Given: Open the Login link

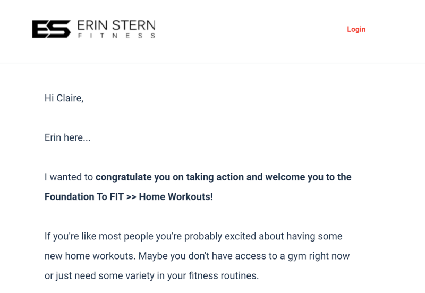Looking at the screenshot, I should pyautogui.click(x=356, y=29).
